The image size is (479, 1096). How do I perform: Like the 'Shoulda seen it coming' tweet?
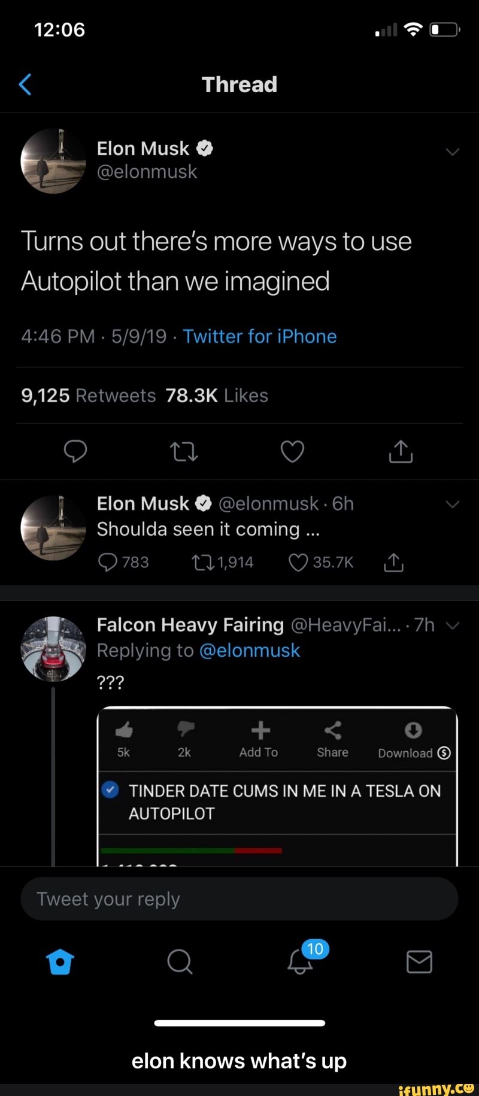[x=321, y=562]
